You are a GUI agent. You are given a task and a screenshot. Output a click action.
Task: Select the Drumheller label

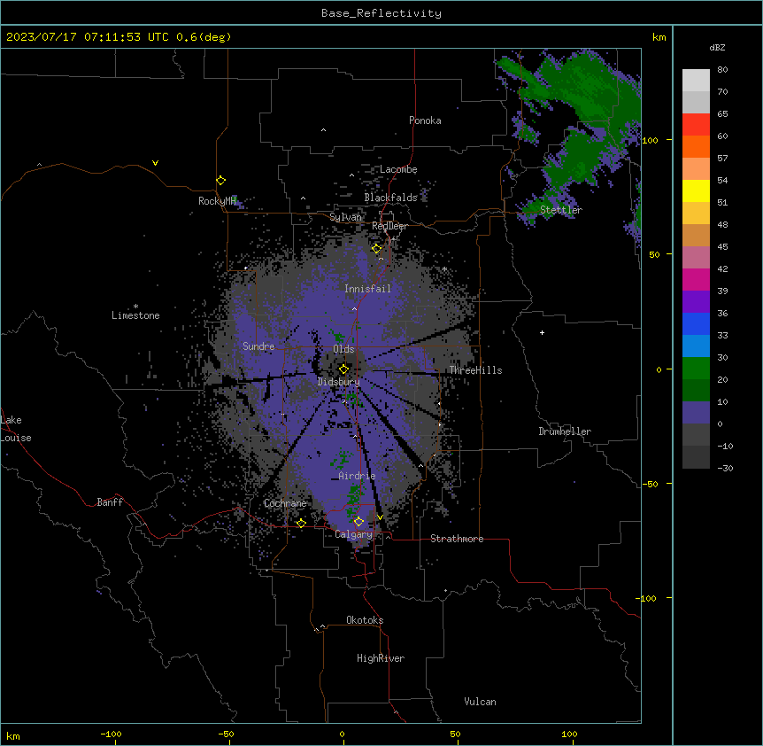(x=565, y=431)
